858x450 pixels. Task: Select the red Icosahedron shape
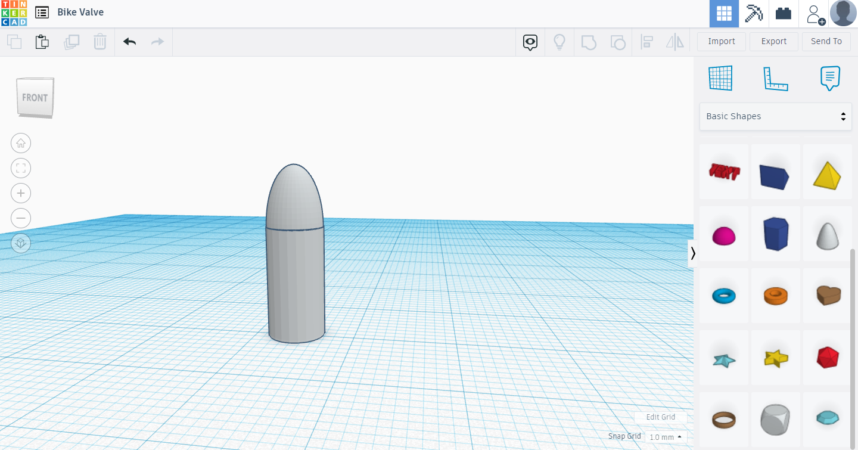[827, 358]
